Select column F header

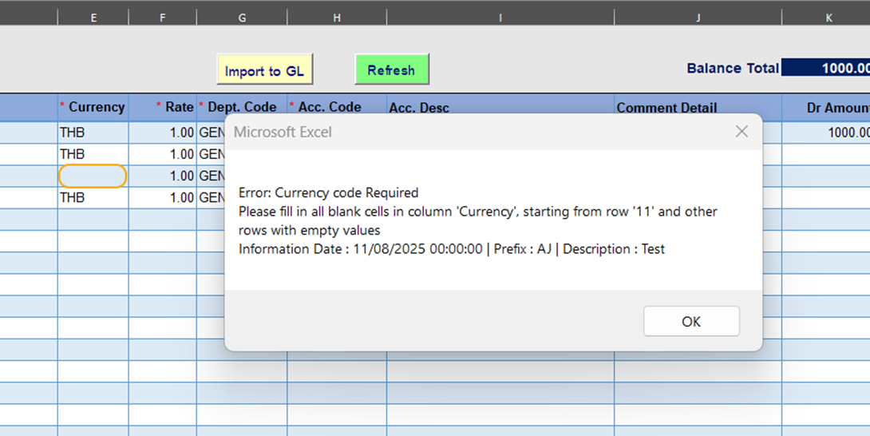pos(163,17)
